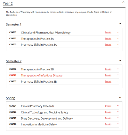Open Details link for Drug Discovery, Development and Delivery
This screenshot has height=135, width=128.
(x=108, y=118)
